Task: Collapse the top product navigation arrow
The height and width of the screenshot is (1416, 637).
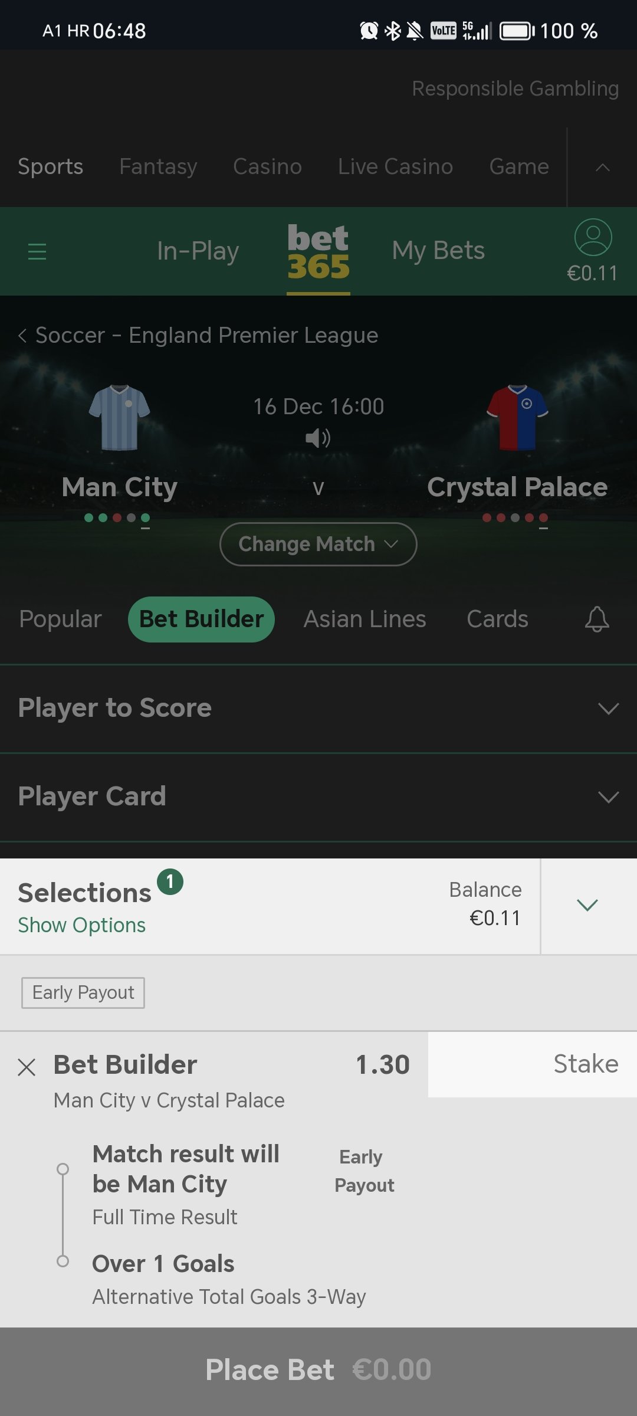Action: tap(602, 168)
